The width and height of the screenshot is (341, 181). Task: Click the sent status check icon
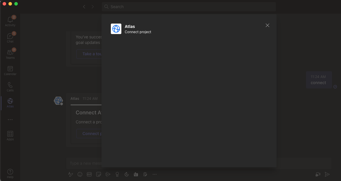click(335, 87)
